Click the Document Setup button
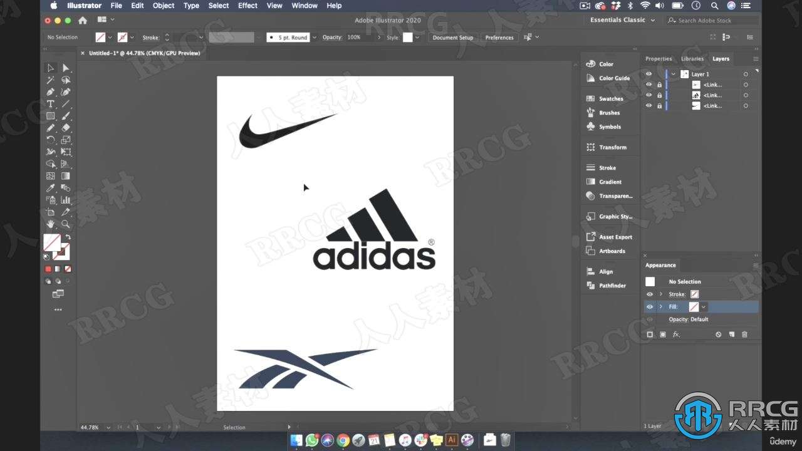The image size is (802, 451). [x=453, y=38]
